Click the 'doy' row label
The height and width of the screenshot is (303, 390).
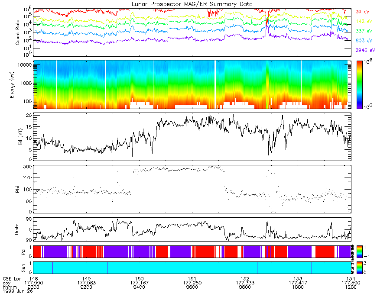coord(6,283)
